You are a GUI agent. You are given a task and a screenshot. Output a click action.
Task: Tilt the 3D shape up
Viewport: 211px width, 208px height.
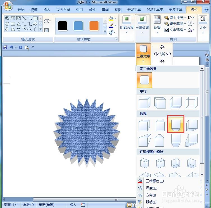click(162, 47)
